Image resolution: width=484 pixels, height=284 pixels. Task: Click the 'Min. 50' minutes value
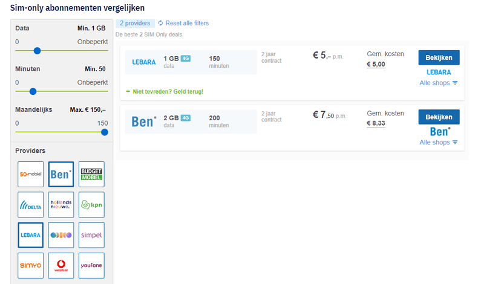click(95, 69)
